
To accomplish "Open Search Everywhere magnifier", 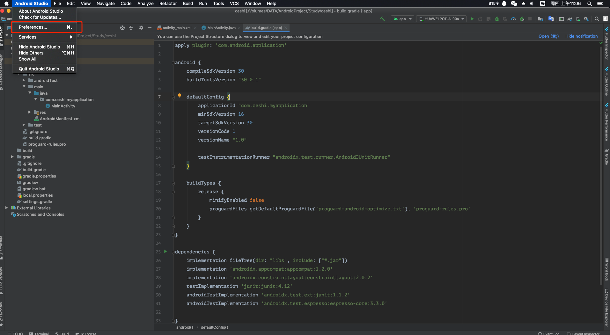I will [596, 19].
